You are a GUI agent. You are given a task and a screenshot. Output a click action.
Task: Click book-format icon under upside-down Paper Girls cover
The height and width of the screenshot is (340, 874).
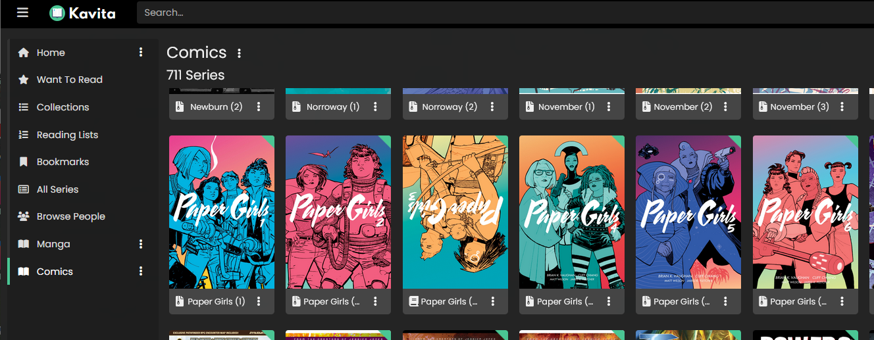(x=413, y=301)
